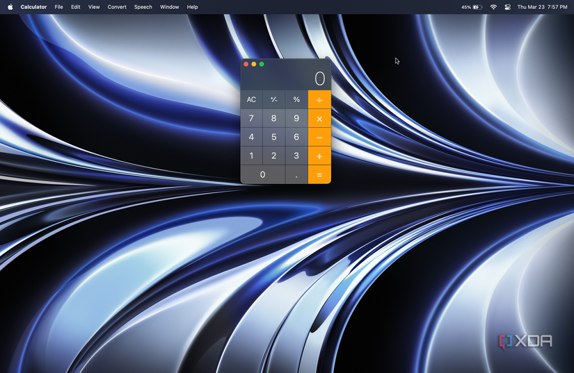Open the View menu

(x=94, y=7)
